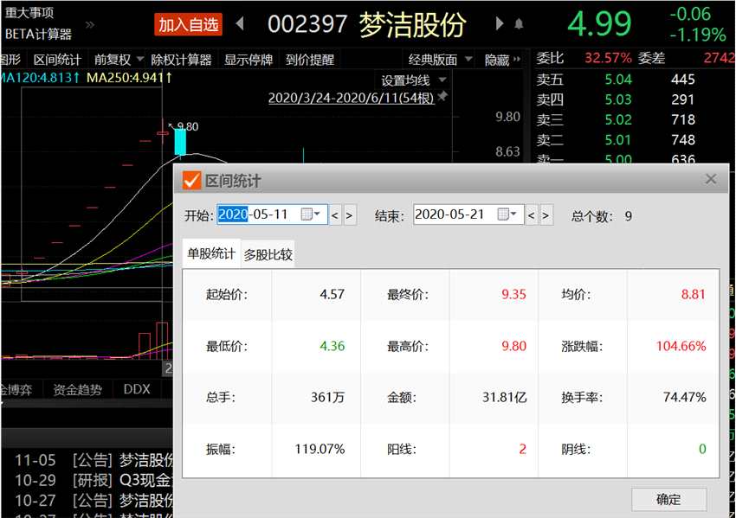This screenshot has height=518, width=736.
Task: Click the pin icon beside date range
Action: 442,97
